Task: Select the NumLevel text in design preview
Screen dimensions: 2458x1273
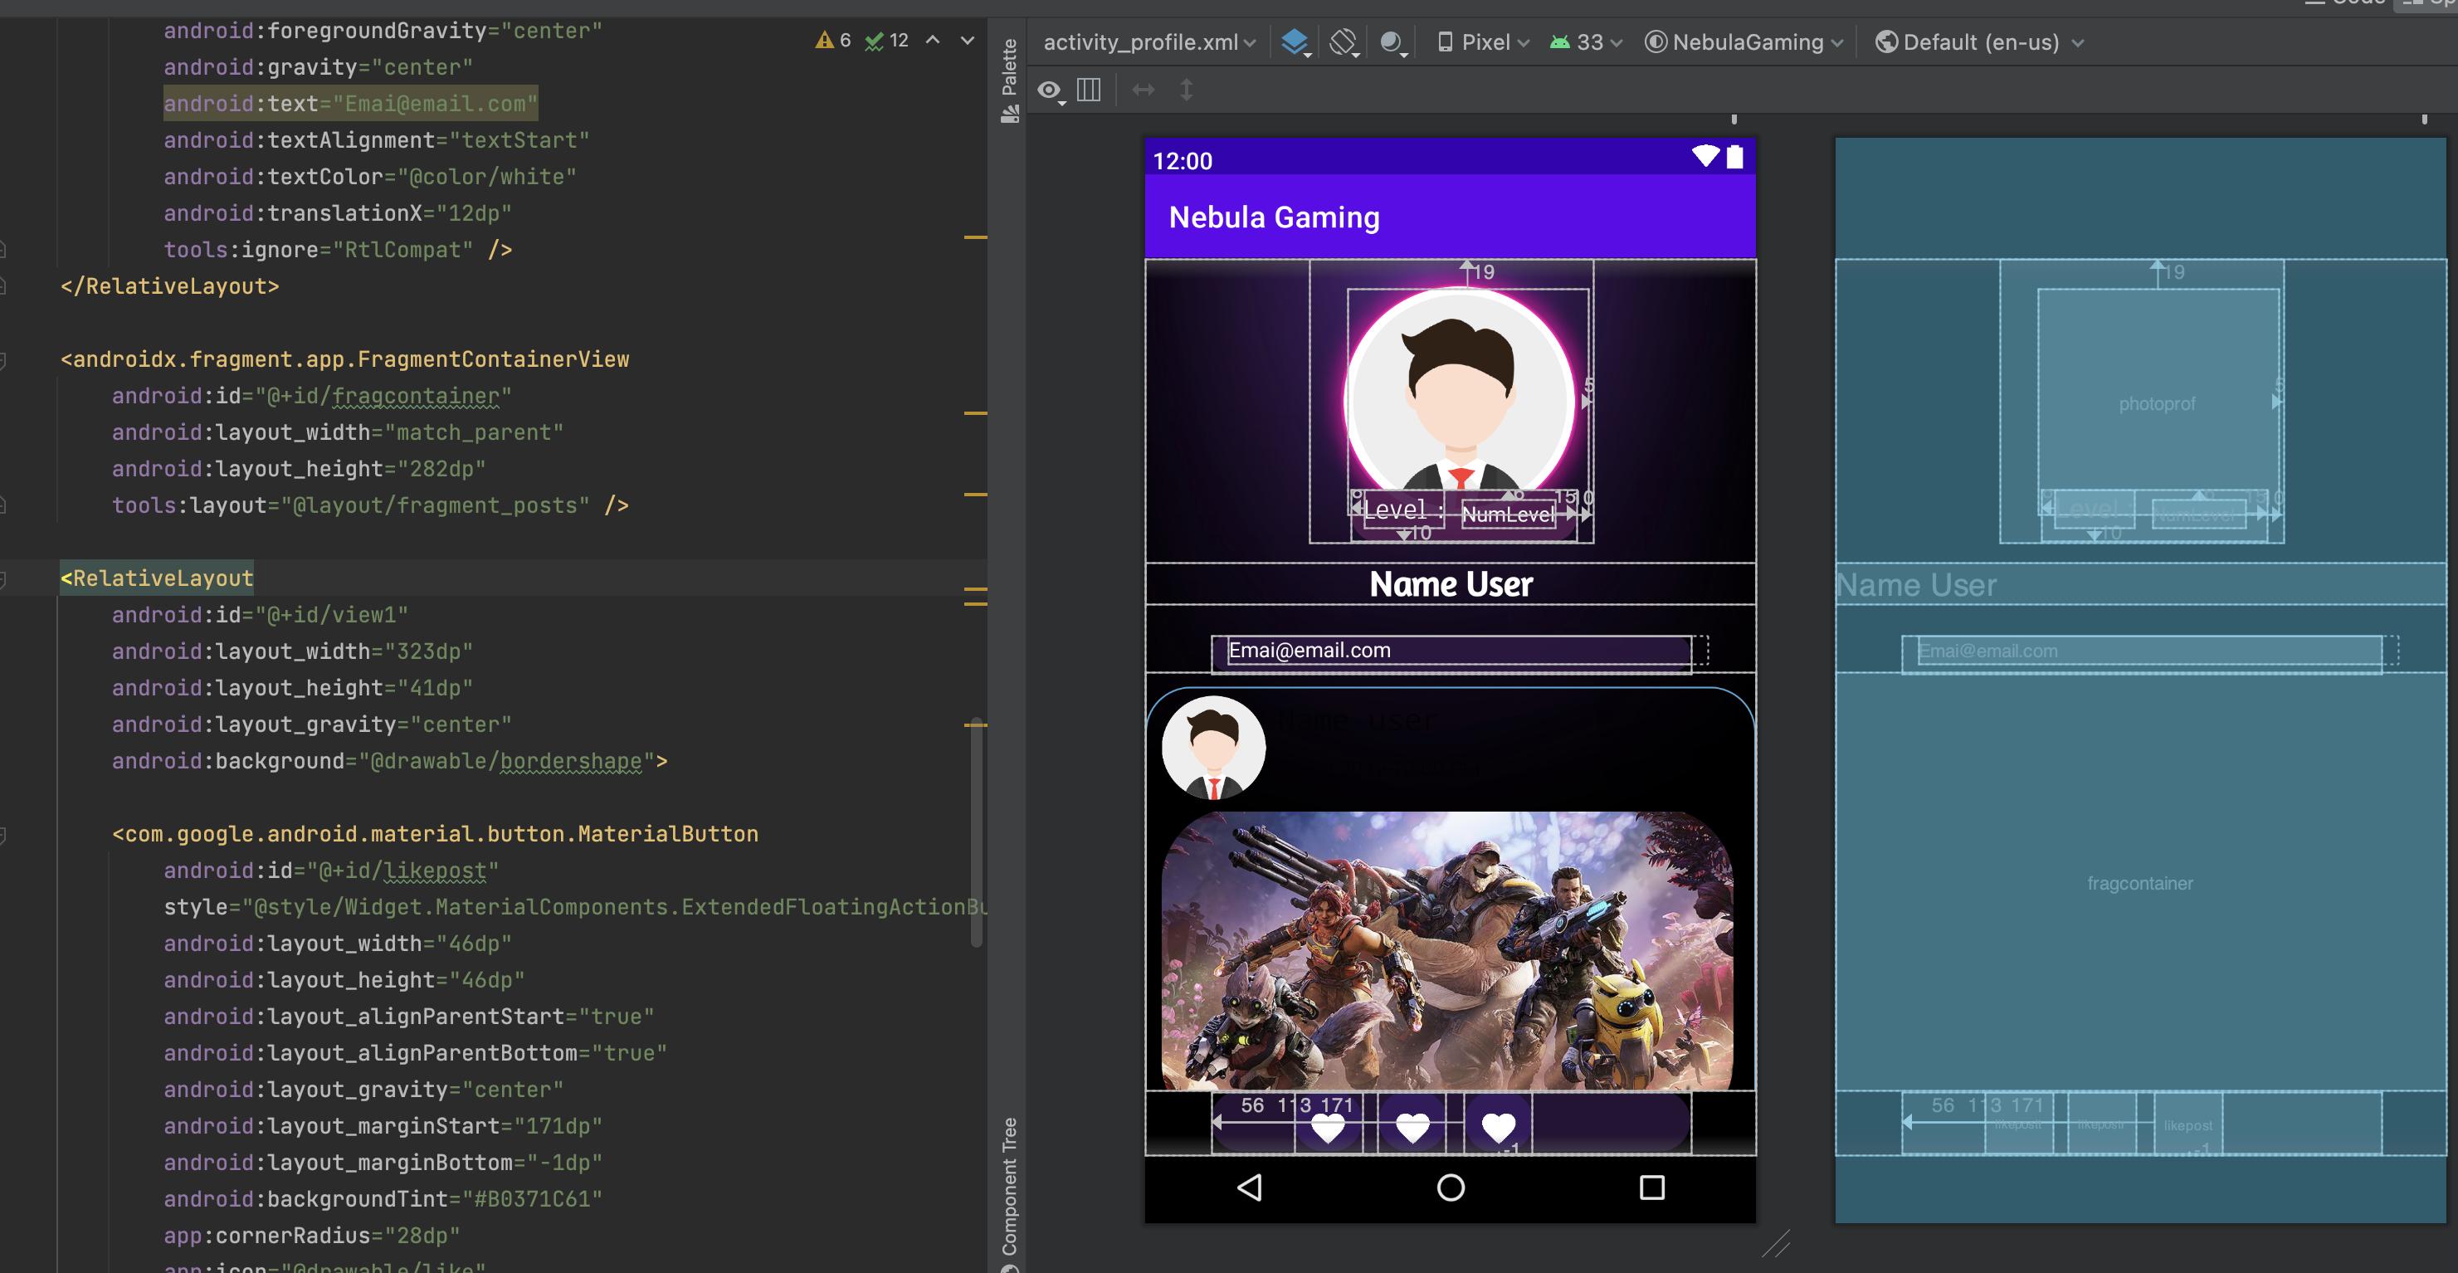Action: pyautogui.click(x=1509, y=515)
